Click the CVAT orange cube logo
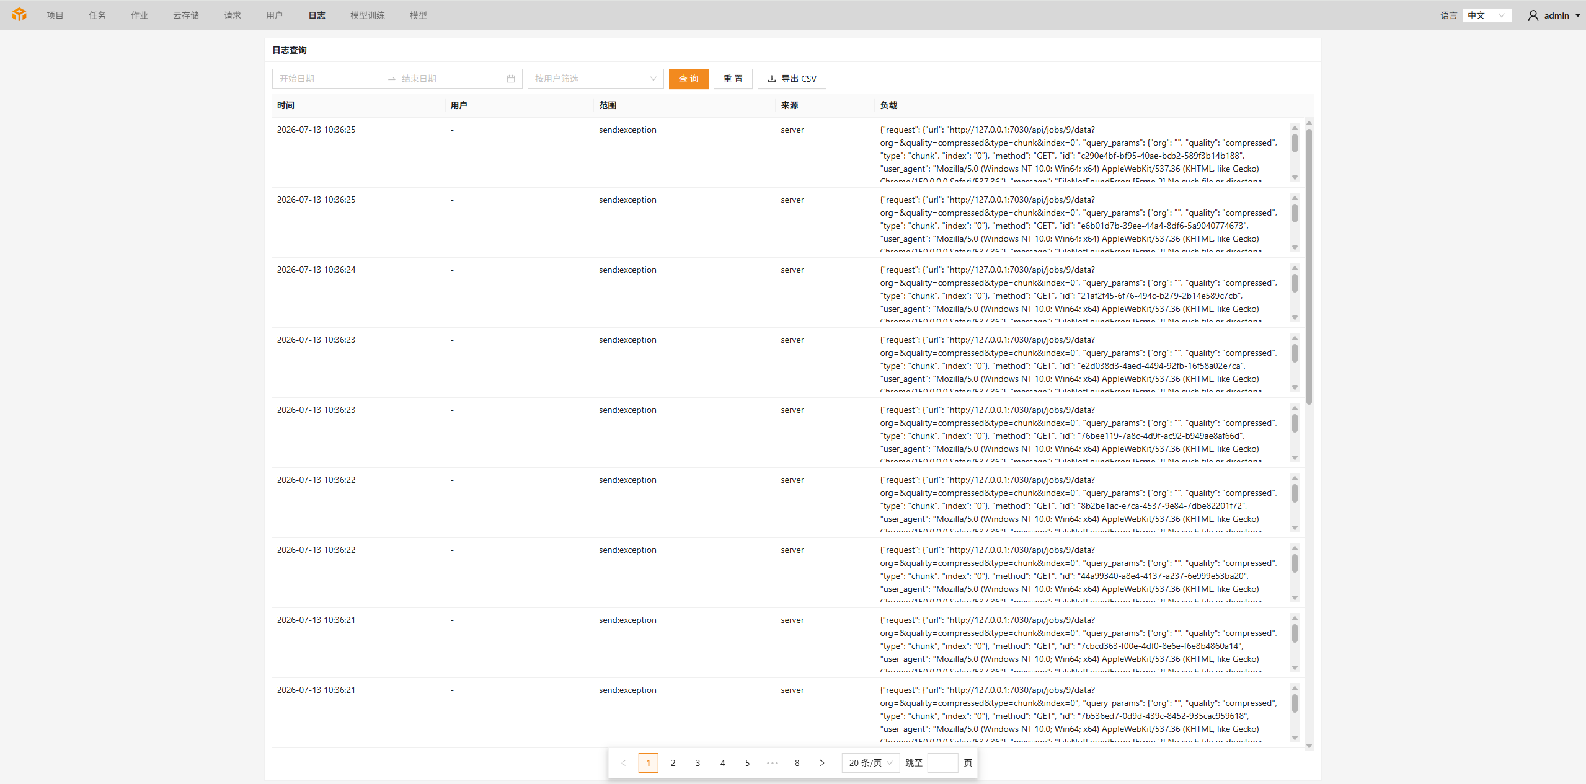The image size is (1586, 784). pos(19,15)
